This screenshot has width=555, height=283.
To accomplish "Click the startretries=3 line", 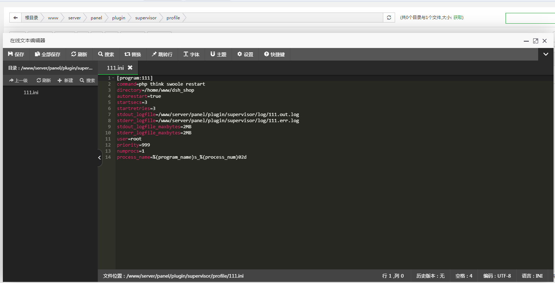I will point(136,109).
